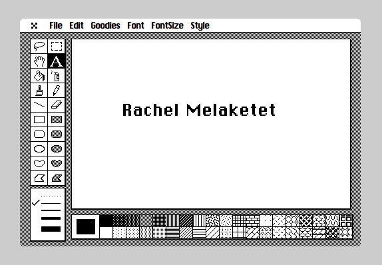Click the current pattern preview box
Image resolution: width=382 pixels, height=265 pixels.
tap(86, 227)
